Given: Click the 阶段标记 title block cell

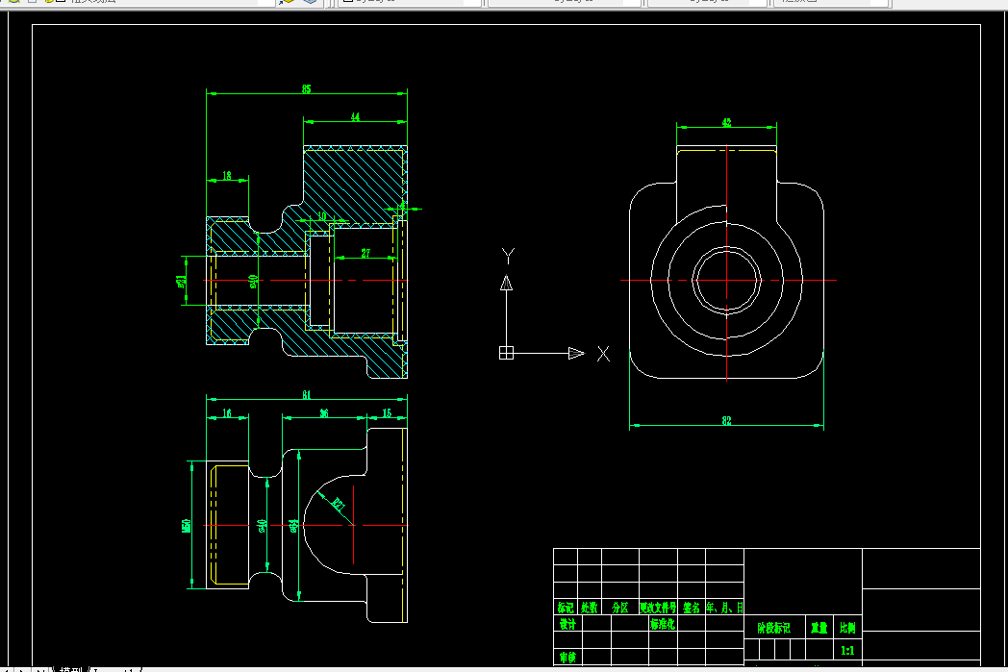Looking at the screenshot, I should 773,628.
